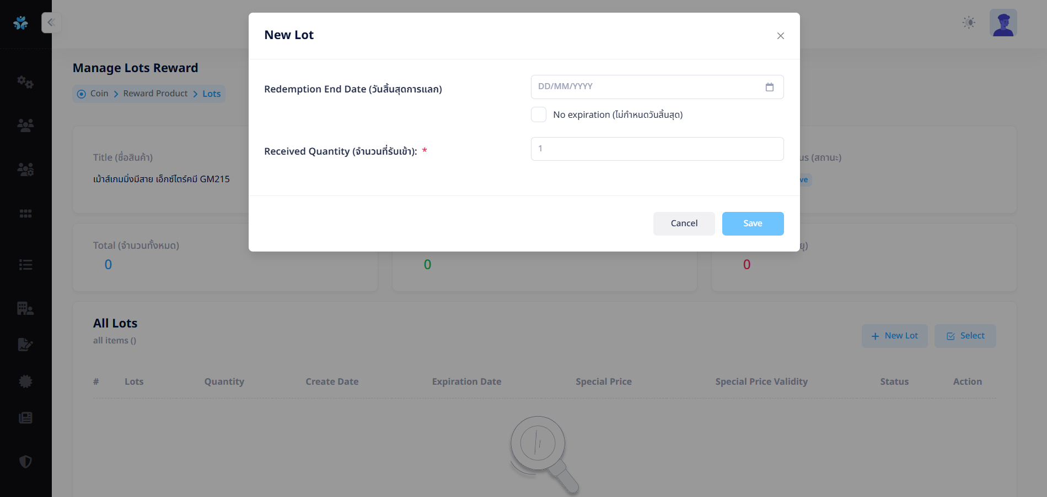Open the shield sidebar icon
Image resolution: width=1047 pixels, height=497 pixels.
(25, 461)
